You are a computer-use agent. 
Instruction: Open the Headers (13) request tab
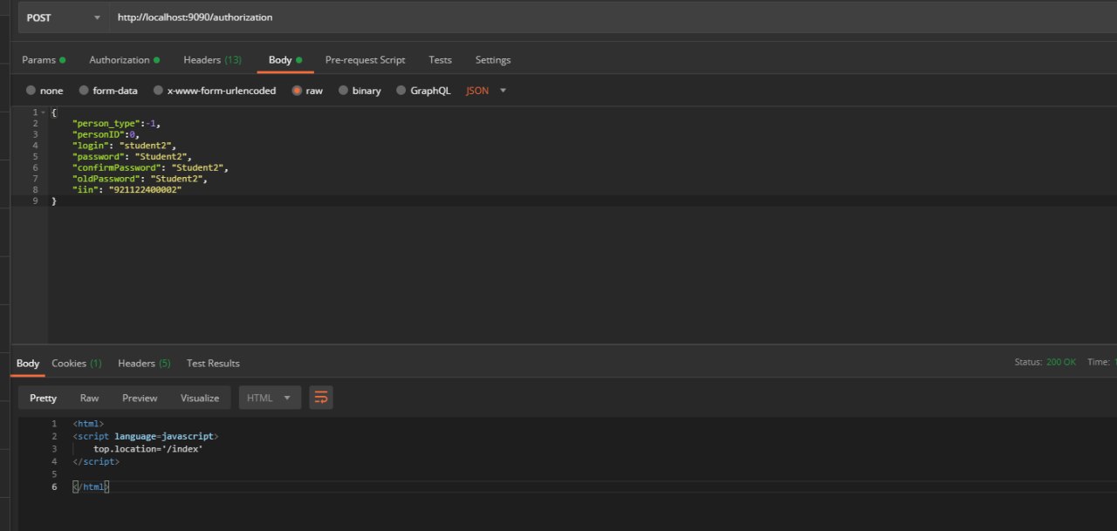pos(213,60)
